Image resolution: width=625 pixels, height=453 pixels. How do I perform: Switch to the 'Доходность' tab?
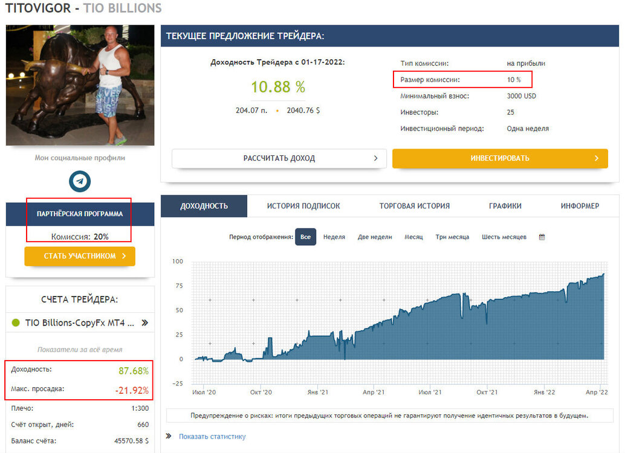204,206
